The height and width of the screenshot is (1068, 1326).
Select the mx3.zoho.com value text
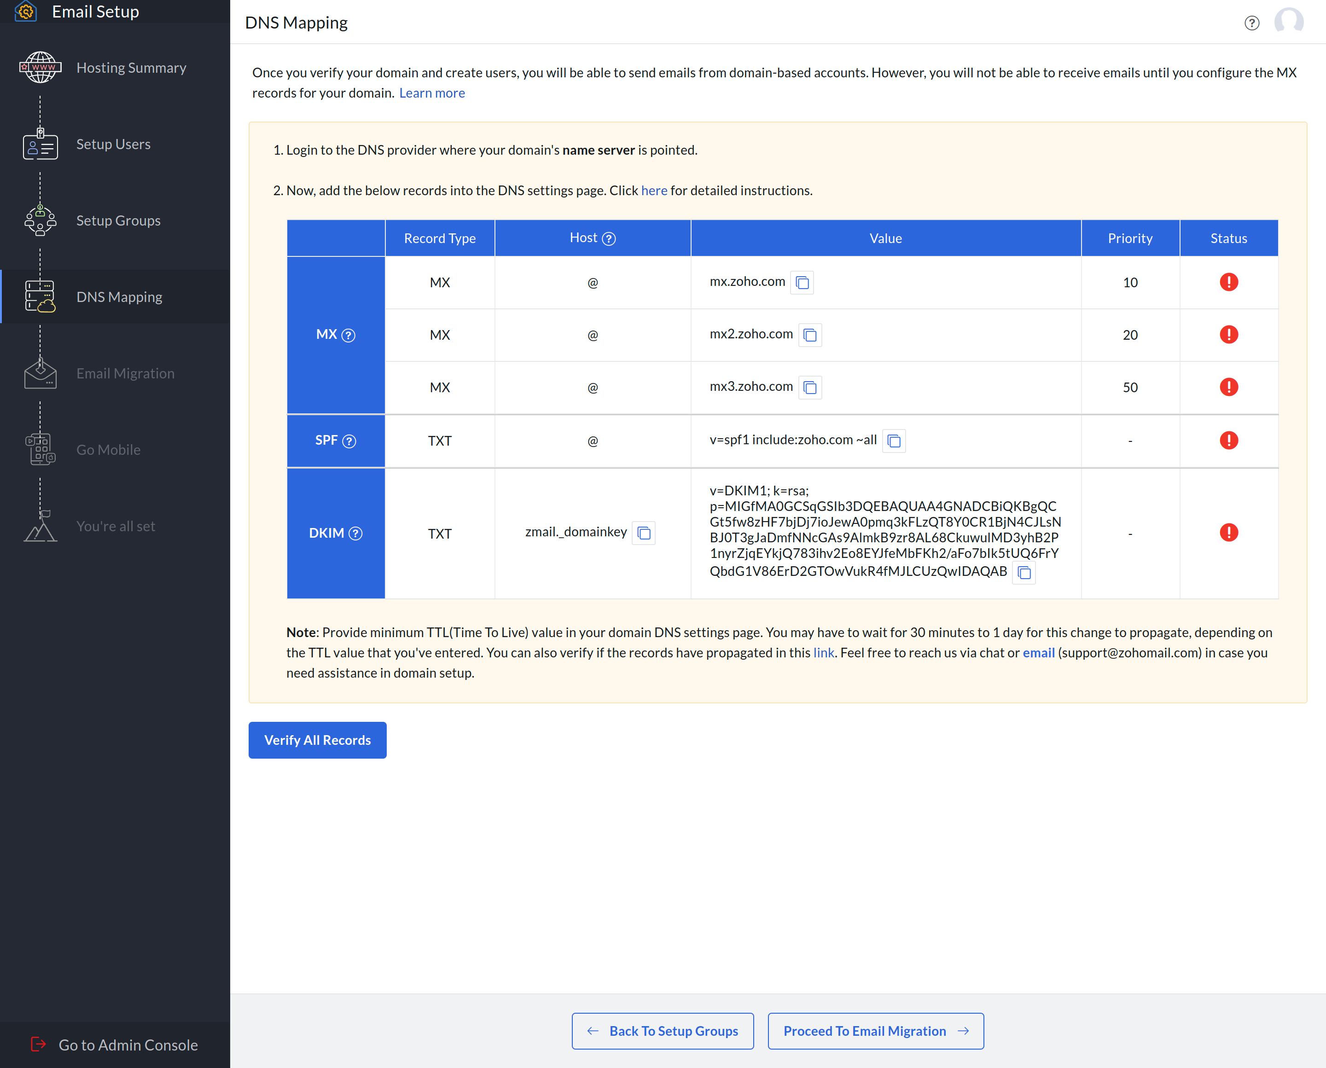751,386
